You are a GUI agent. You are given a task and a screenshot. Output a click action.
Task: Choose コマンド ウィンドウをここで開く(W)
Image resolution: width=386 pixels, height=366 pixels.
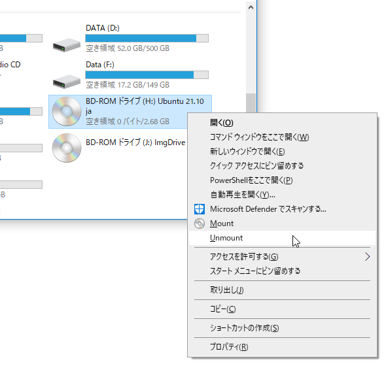pos(282,137)
